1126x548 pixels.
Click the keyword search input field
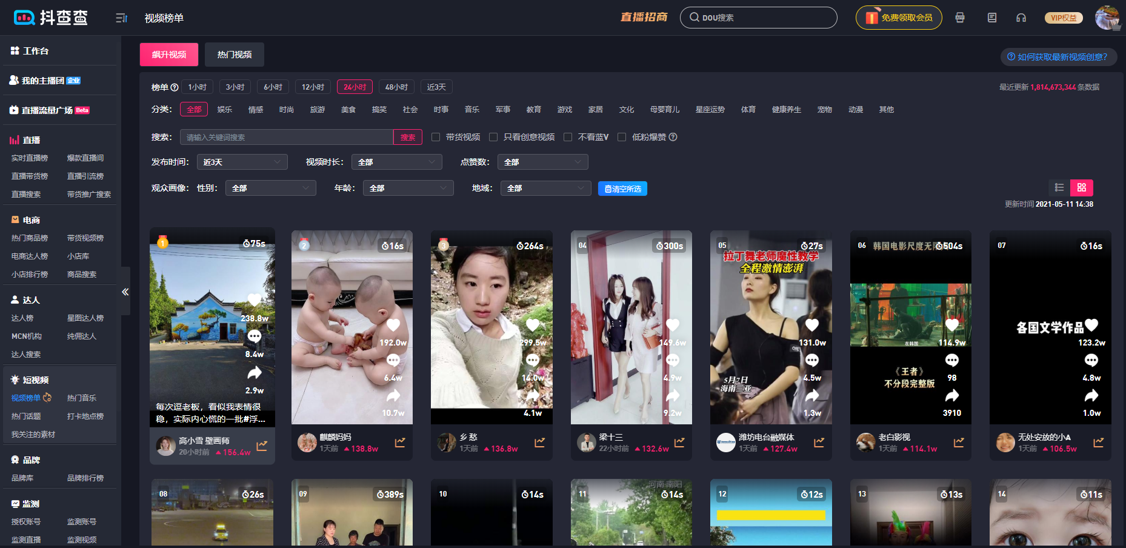pyautogui.click(x=287, y=137)
